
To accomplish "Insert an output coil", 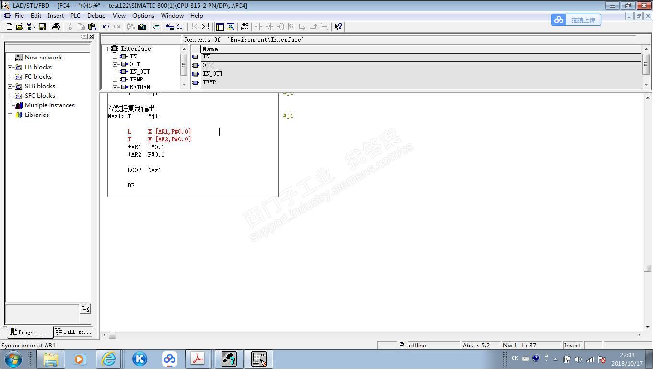I will [x=280, y=27].
